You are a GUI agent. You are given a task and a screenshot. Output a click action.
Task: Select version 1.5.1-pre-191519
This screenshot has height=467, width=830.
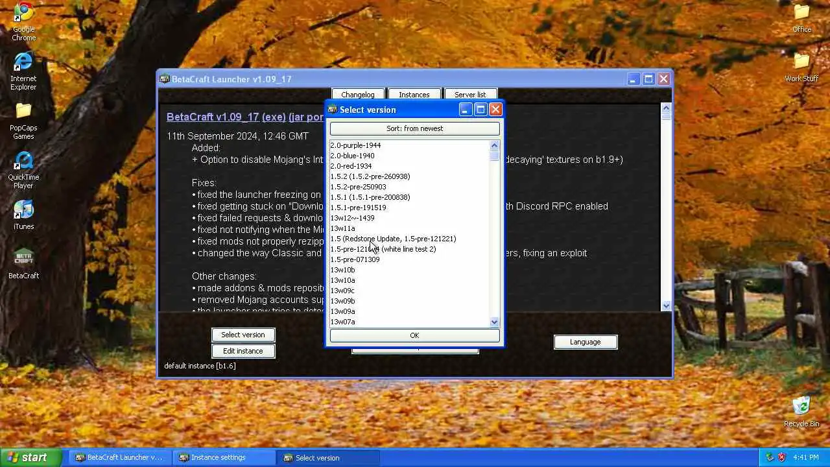410,208
